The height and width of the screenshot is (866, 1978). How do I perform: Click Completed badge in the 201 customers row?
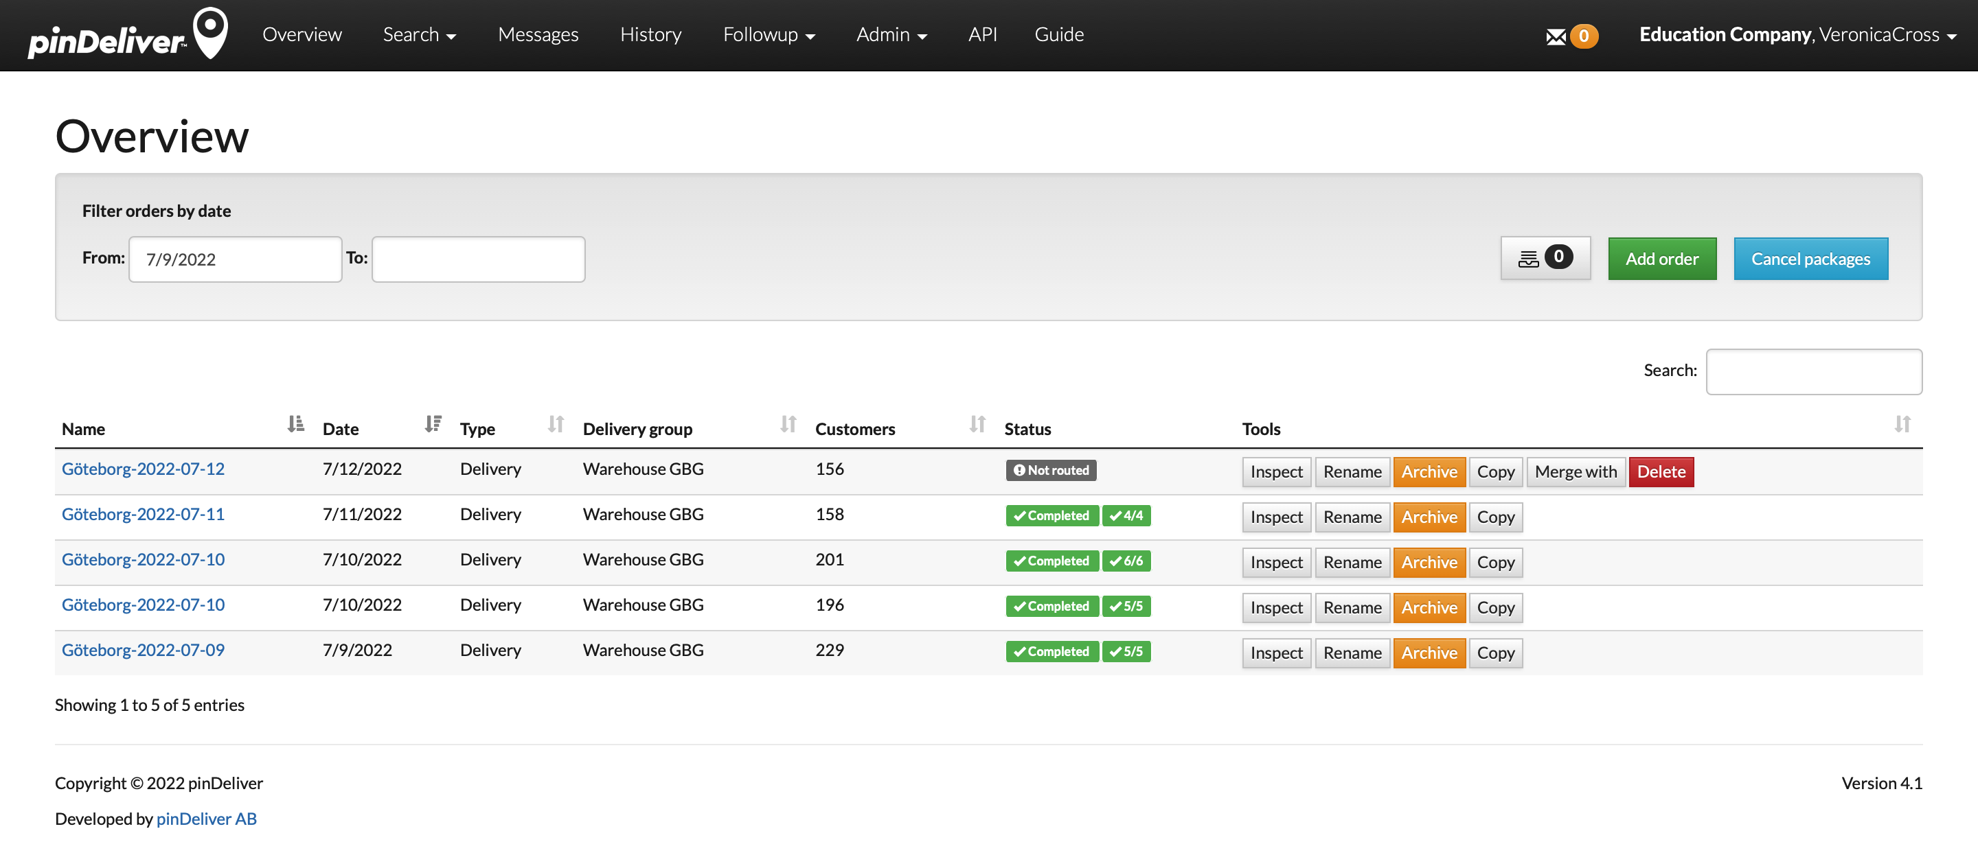[x=1052, y=561]
